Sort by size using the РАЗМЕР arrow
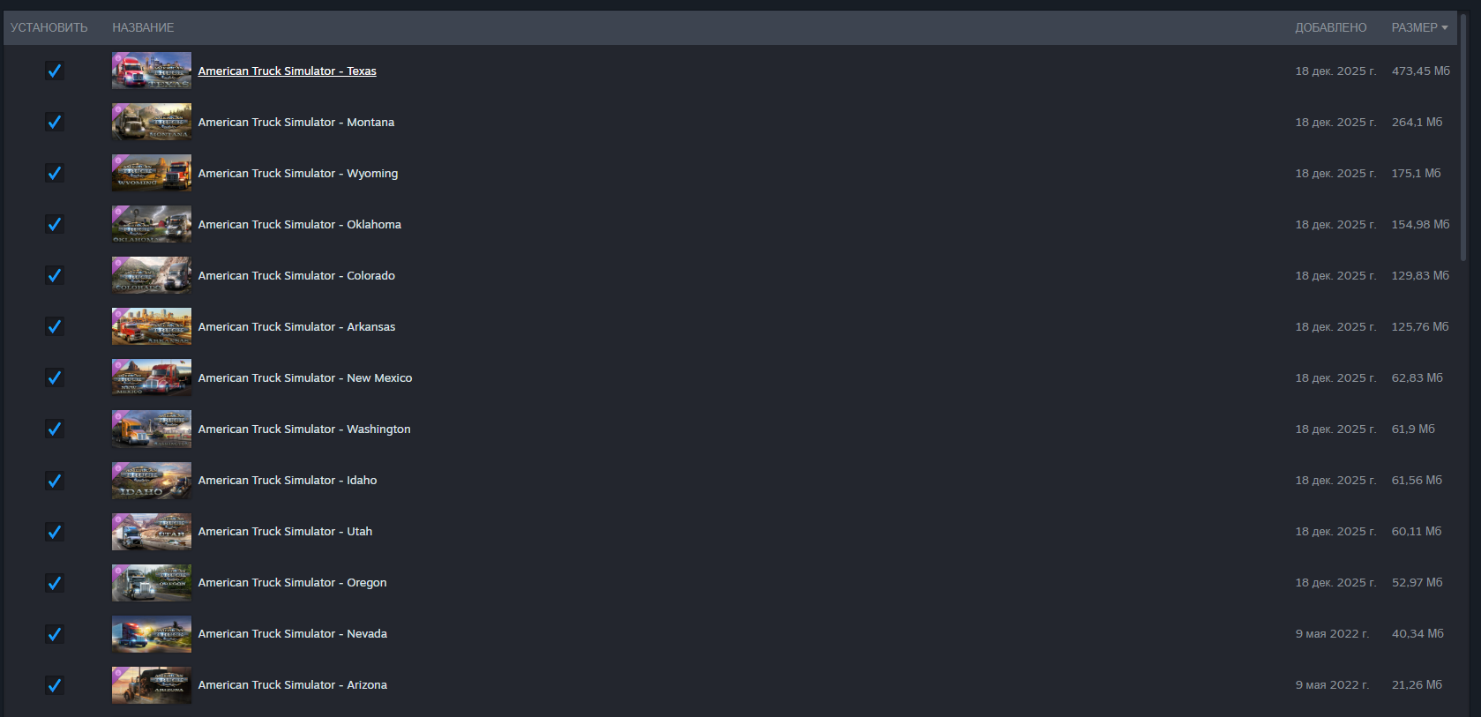Screen dimensions: 1481x717 tap(1445, 27)
